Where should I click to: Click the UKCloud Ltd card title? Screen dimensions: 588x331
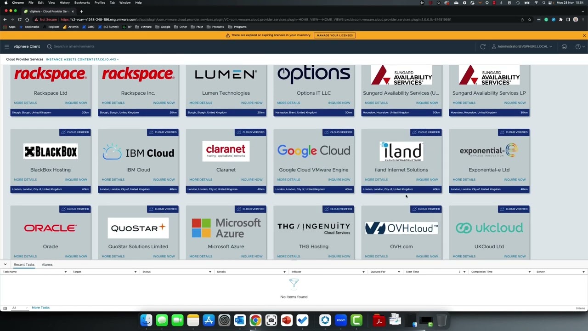point(489,246)
